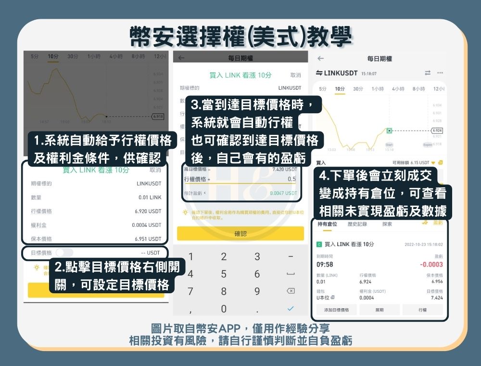The width and height of the screenshot is (481, 366).
Task: Tap key 3 on numeric keypad
Action: [x=257, y=256]
